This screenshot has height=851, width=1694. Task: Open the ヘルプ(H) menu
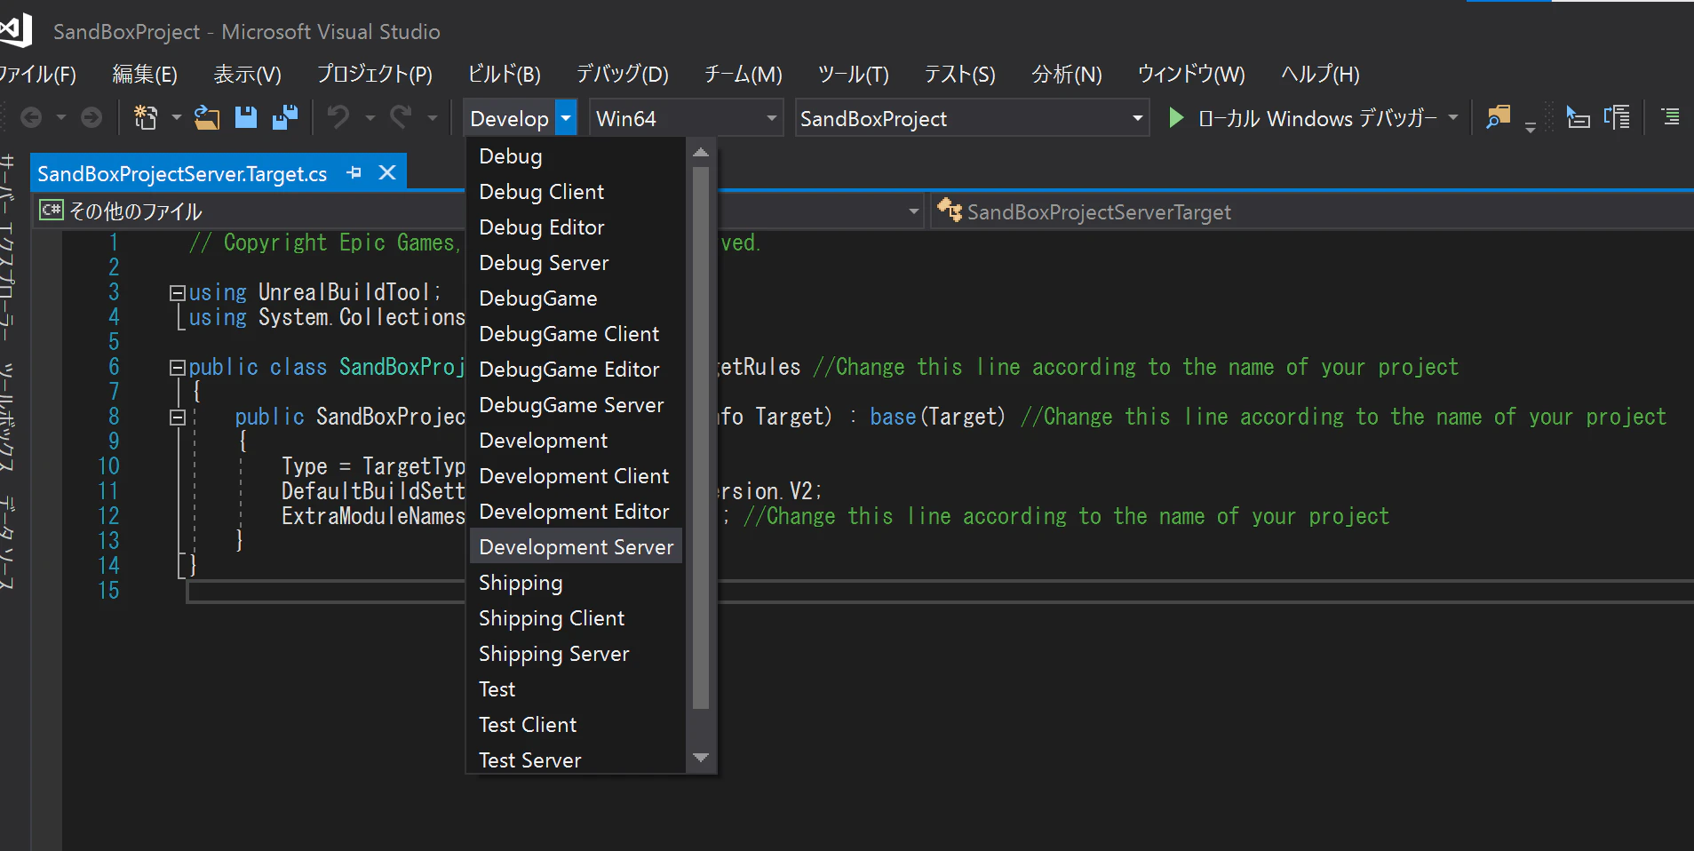(x=1320, y=75)
